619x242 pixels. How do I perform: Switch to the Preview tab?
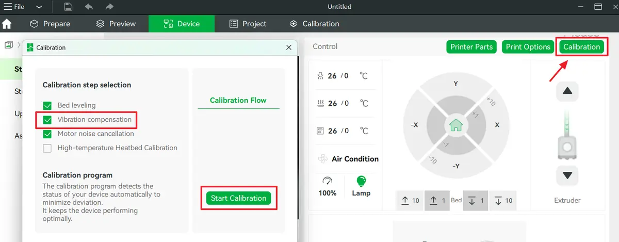116,24
